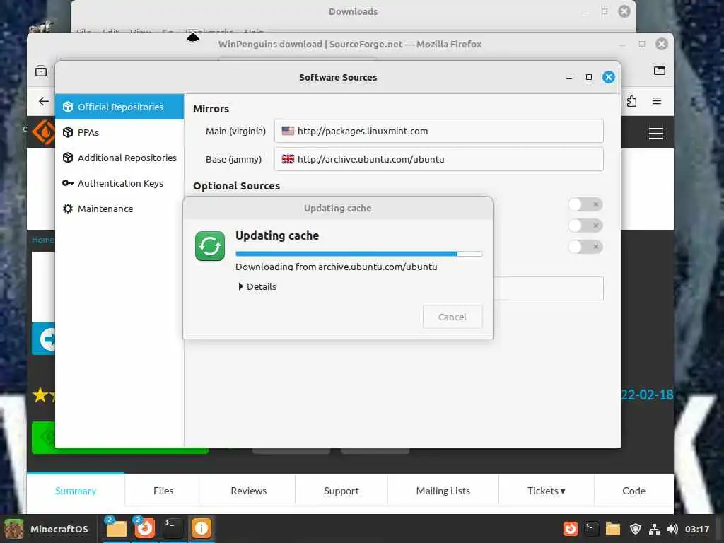Click the SourceForge logo icon
Viewport: 724px width, 543px height.
click(45, 132)
